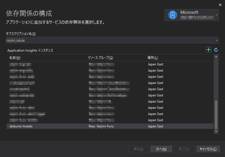Click the 次へ(N) next button
The image size is (225, 157).
coord(161,149)
